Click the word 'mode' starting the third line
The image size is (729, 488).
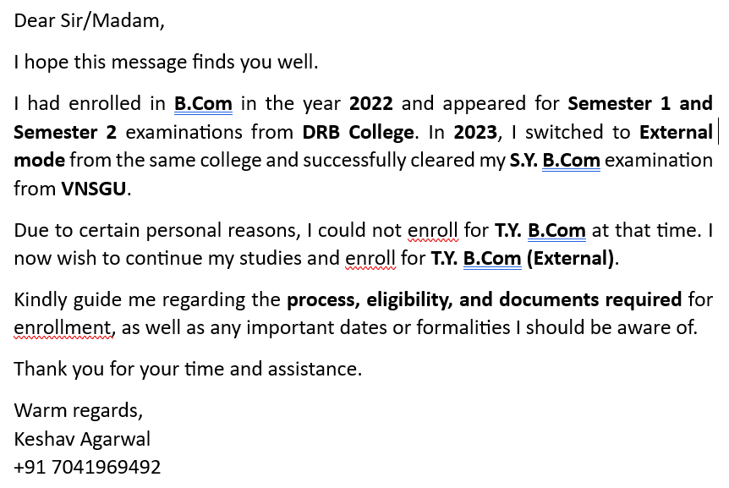(x=38, y=160)
